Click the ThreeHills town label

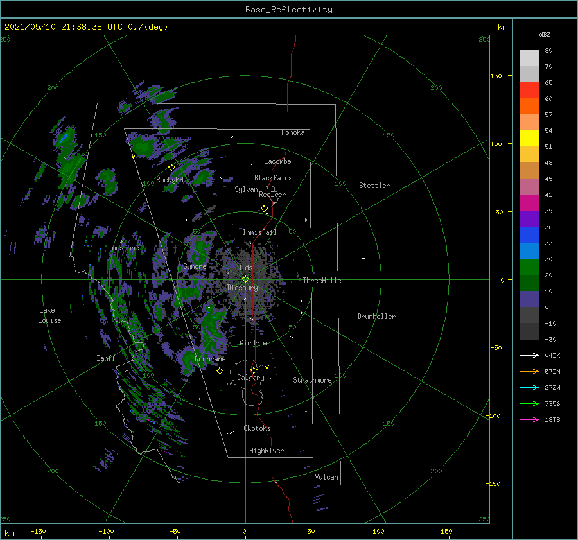[x=322, y=281]
